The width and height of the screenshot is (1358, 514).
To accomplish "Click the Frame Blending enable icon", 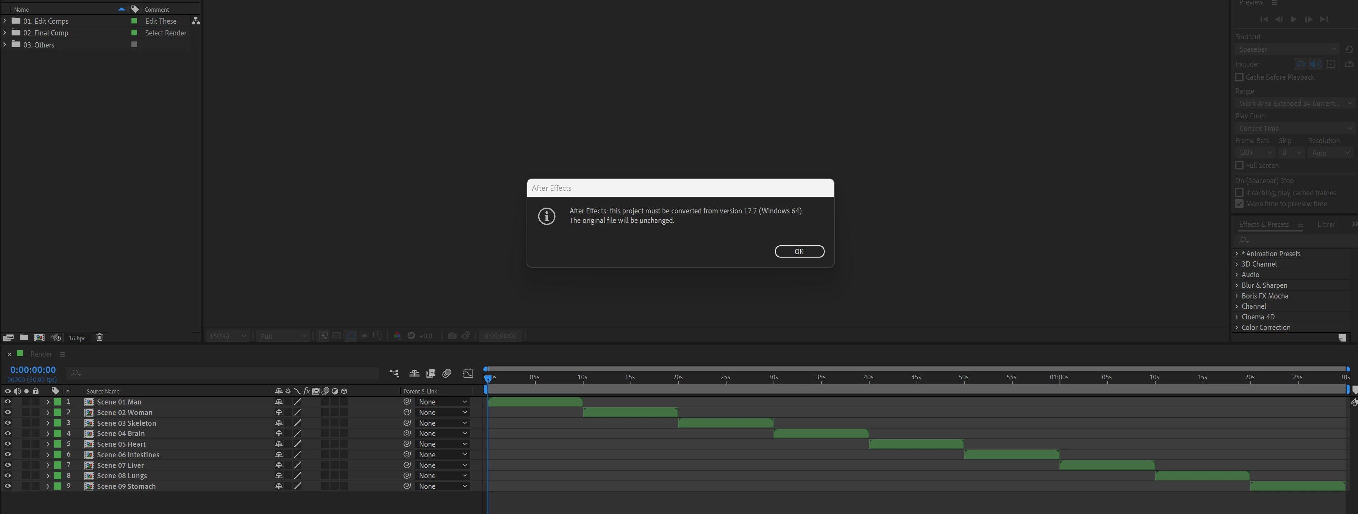I will [431, 373].
